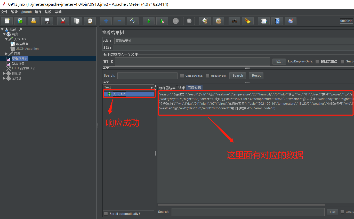Click the Find button
Image resolution: width=354 pixels, height=219 pixels.
pyautogui.click(x=333, y=212)
